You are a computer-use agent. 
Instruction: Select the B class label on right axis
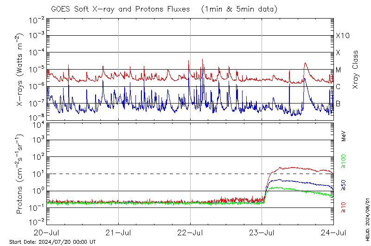[339, 104]
